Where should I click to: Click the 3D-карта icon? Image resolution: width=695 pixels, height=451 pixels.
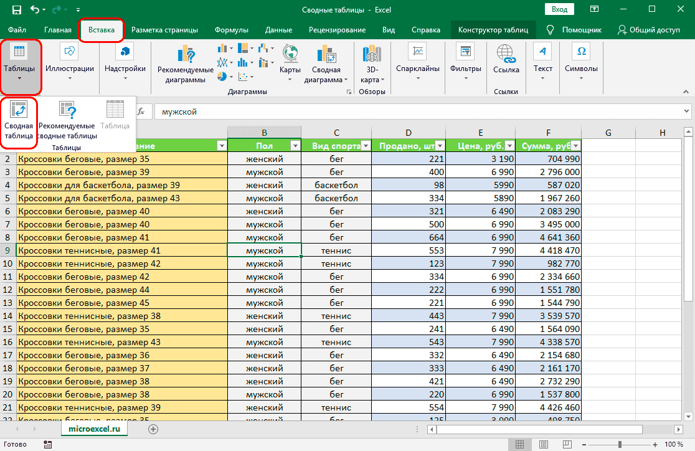[372, 54]
